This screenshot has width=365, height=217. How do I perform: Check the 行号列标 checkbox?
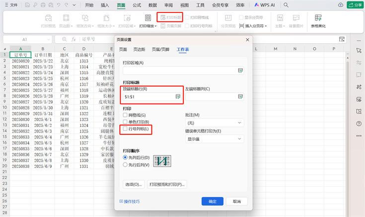point(125,129)
